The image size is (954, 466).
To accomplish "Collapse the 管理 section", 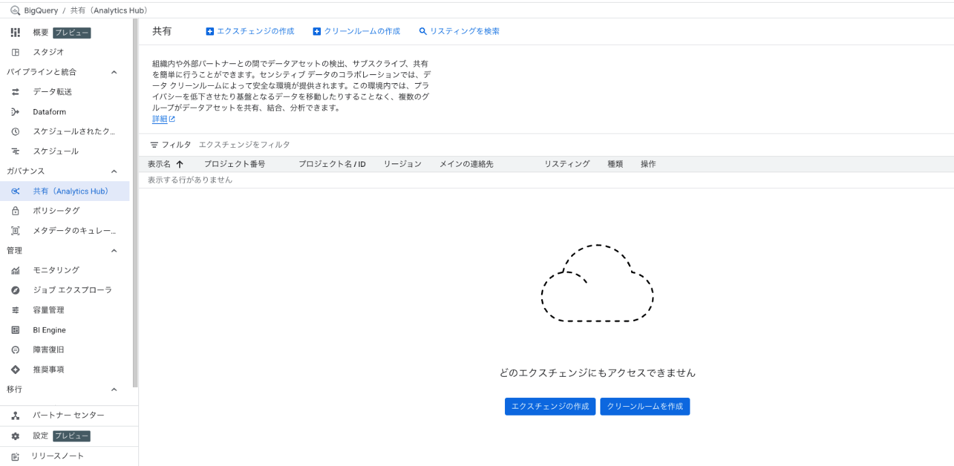I will point(114,251).
